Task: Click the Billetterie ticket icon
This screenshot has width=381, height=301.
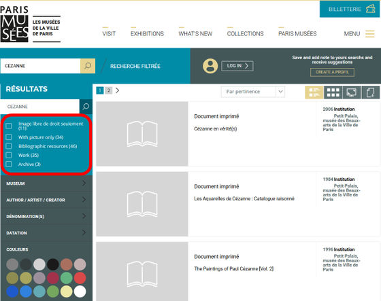Action: coord(371,9)
